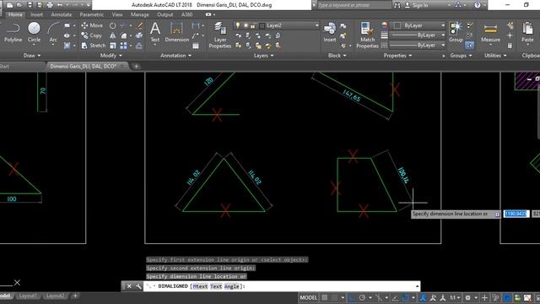Toggle the layer lock icon

pos(253,25)
